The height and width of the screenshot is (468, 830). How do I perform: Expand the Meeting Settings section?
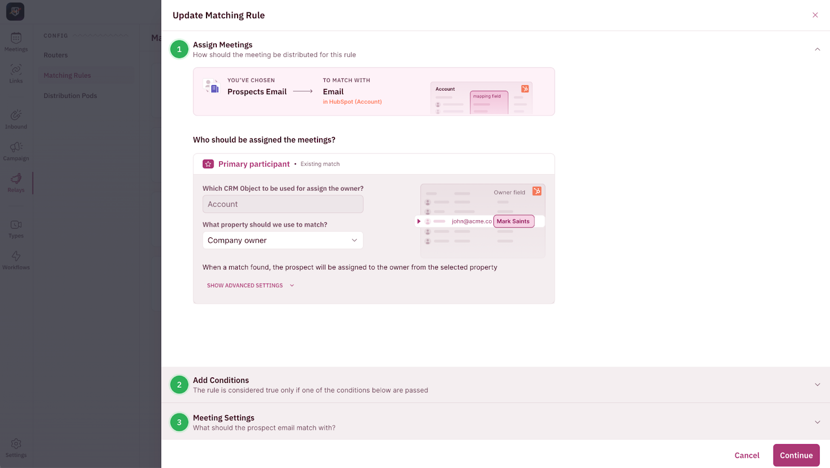(817, 422)
